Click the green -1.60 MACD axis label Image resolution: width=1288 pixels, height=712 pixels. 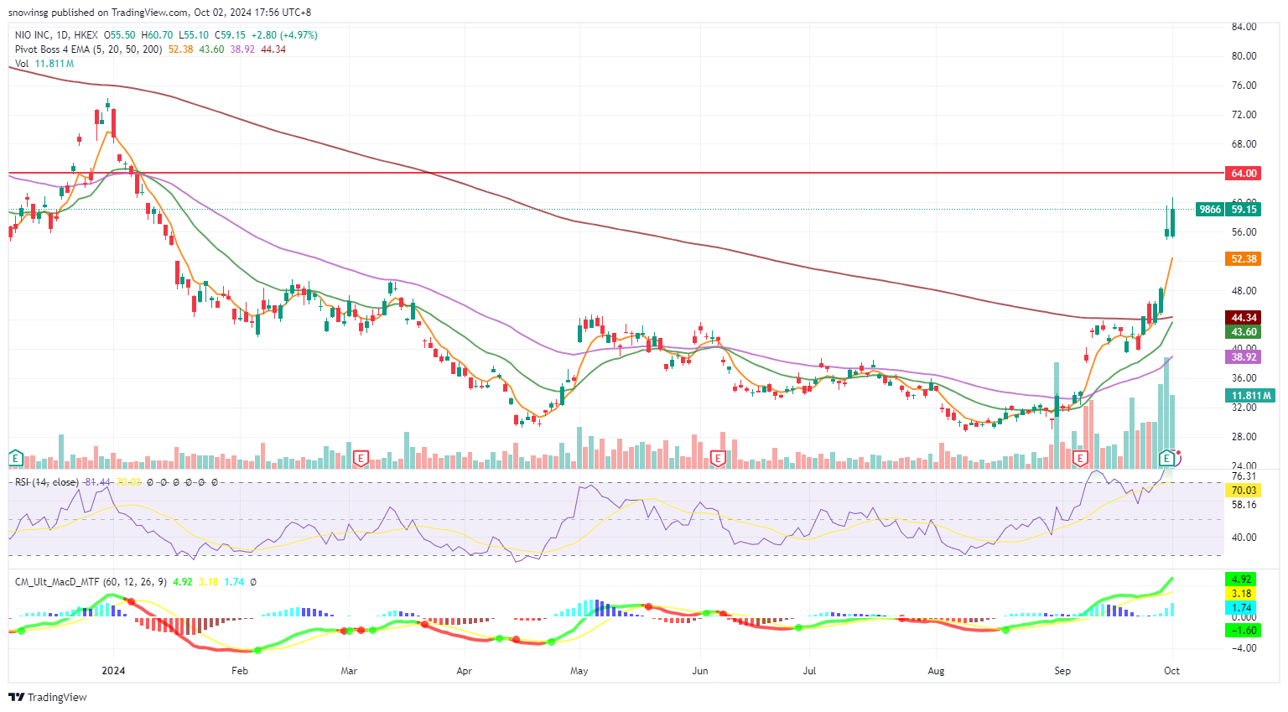pos(1242,631)
